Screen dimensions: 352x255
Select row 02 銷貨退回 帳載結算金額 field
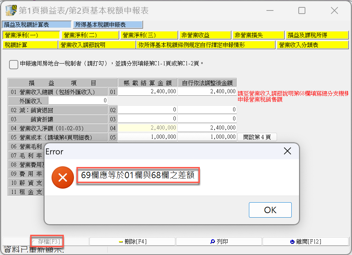click(148, 110)
